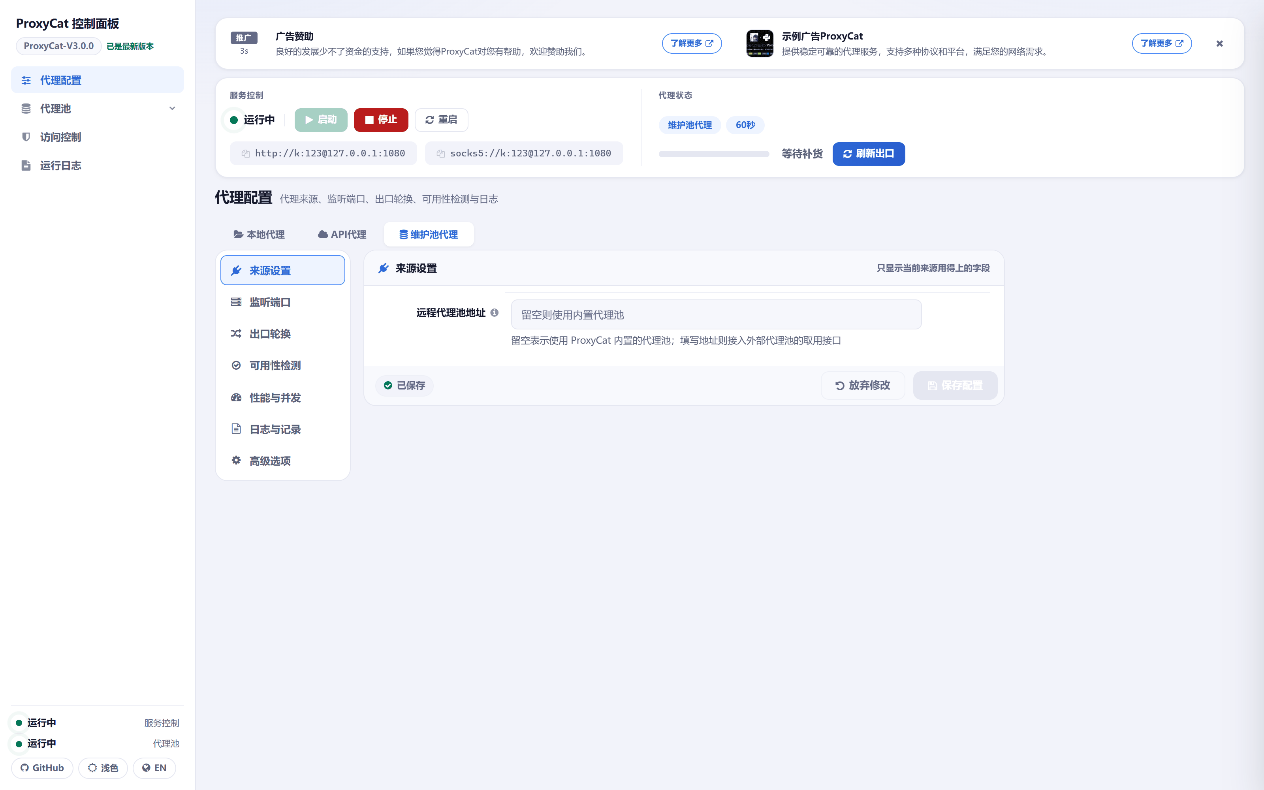Image resolution: width=1264 pixels, height=790 pixels.
Task: Click the 推广 badge in banner
Action: click(x=244, y=38)
